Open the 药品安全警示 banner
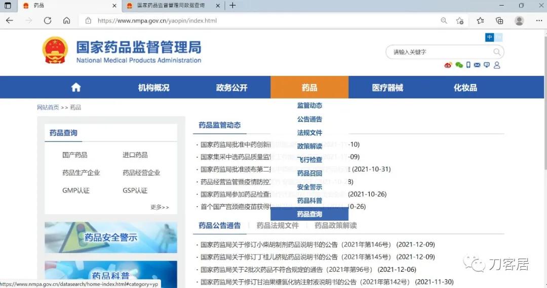Viewport: 547px width, 288px height. tap(111, 237)
